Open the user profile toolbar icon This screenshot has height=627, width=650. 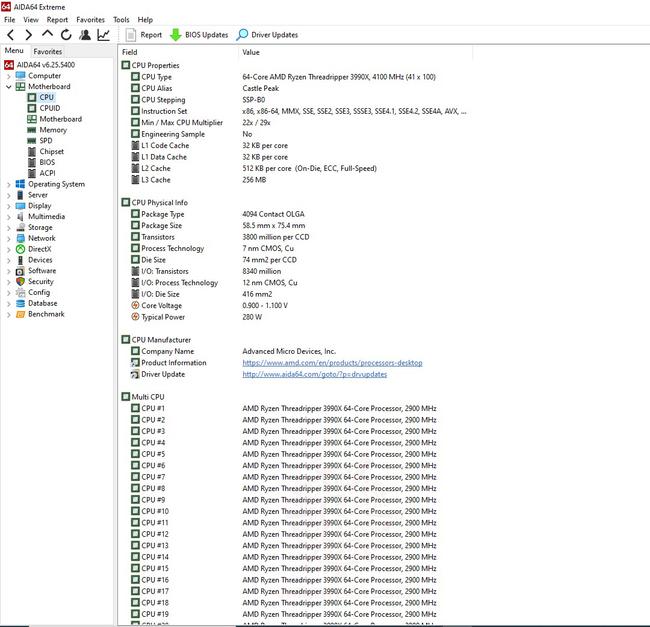coord(85,35)
